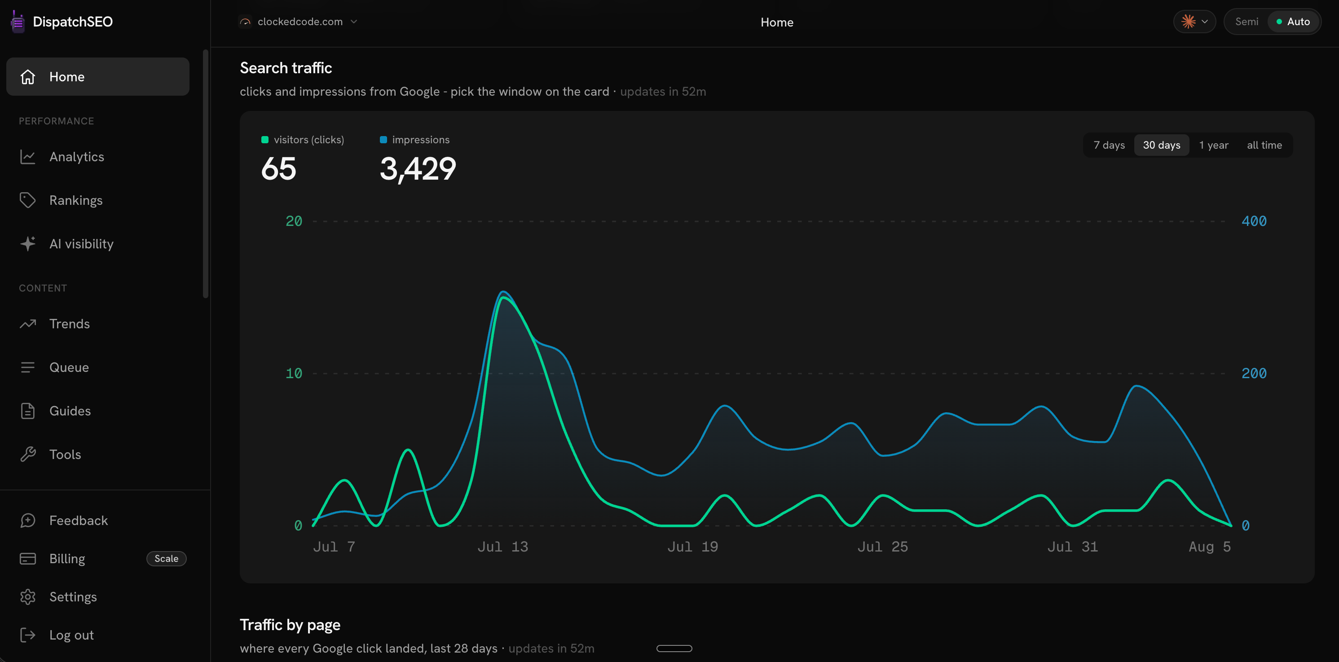
Task: Click the Rankings tag icon
Action: tap(27, 200)
